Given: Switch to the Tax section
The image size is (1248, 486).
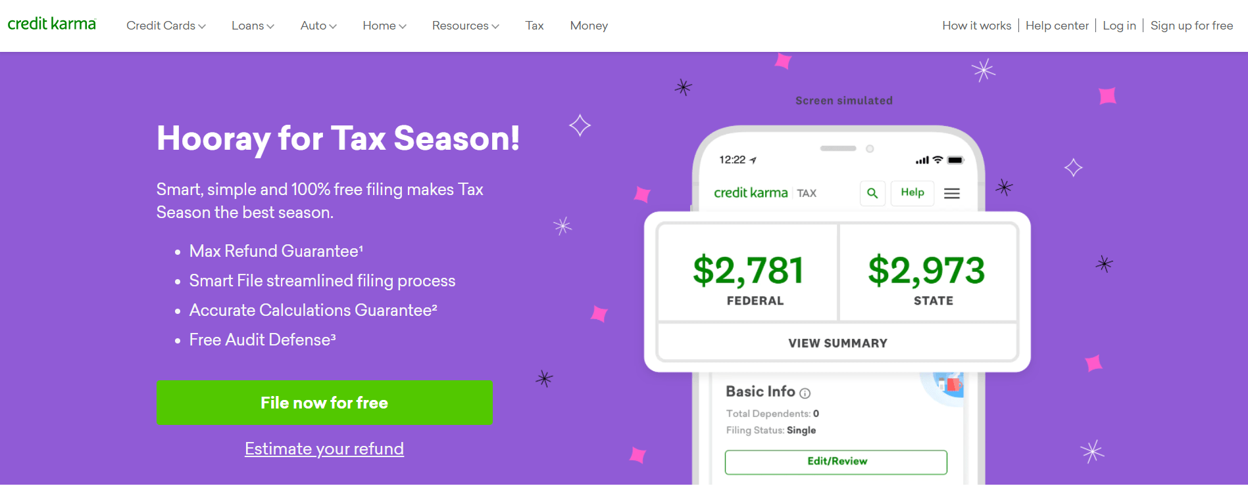Looking at the screenshot, I should point(534,26).
